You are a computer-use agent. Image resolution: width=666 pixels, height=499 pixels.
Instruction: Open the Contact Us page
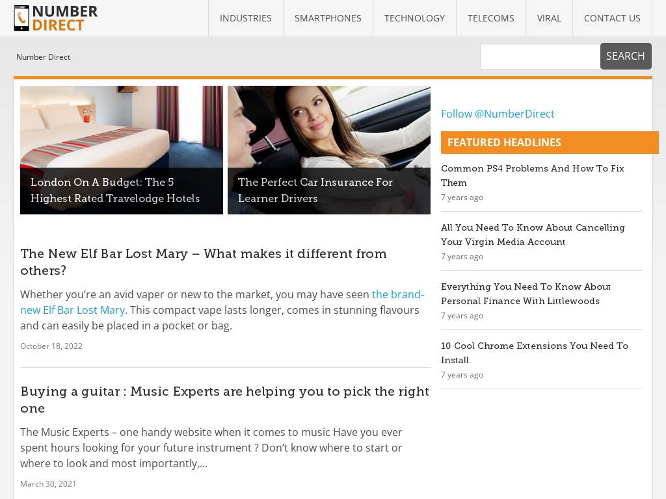coord(612,18)
